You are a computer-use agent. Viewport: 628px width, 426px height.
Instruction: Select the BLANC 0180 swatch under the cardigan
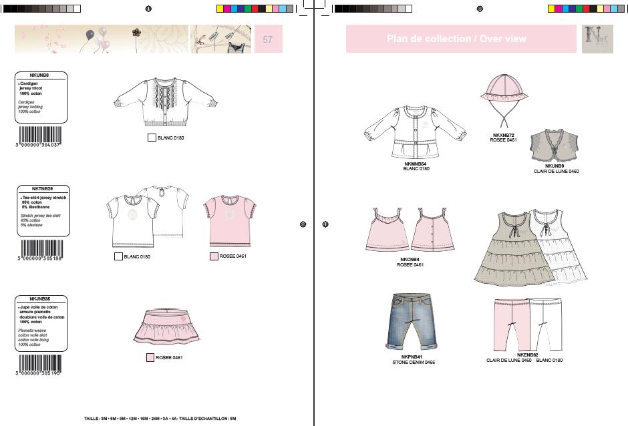click(x=152, y=138)
